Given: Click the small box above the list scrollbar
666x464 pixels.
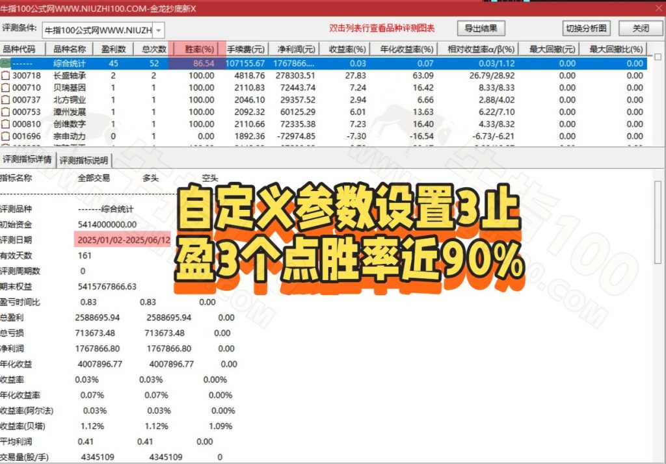Looking at the screenshot, I should 658,57.
